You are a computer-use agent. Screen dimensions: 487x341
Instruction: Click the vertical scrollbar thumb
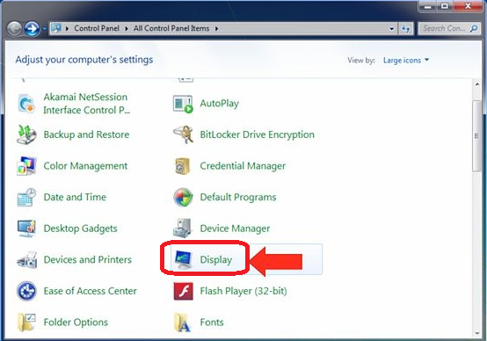pyautogui.click(x=476, y=135)
